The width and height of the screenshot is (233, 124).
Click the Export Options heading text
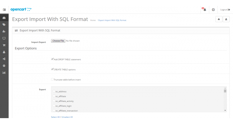tap(26, 48)
